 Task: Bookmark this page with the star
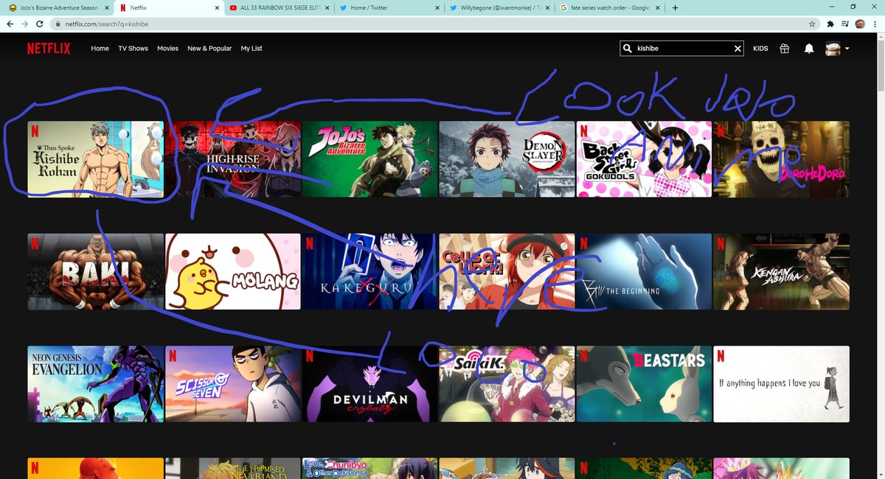click(811, 24)
